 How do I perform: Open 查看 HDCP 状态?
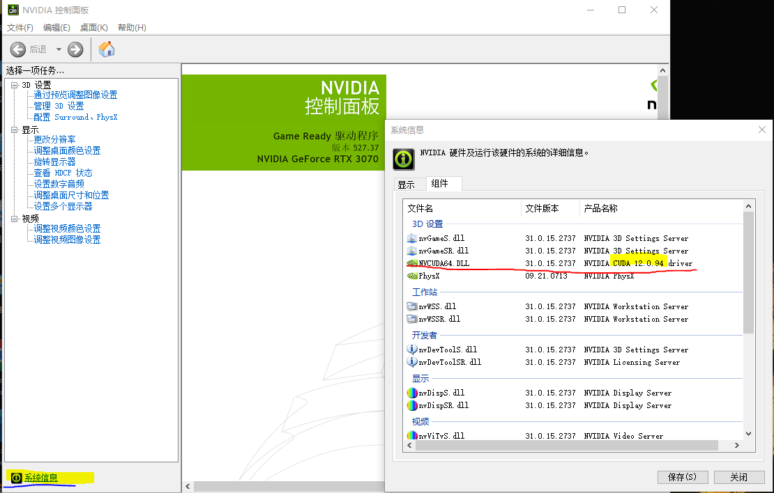[x=63, y=173]
